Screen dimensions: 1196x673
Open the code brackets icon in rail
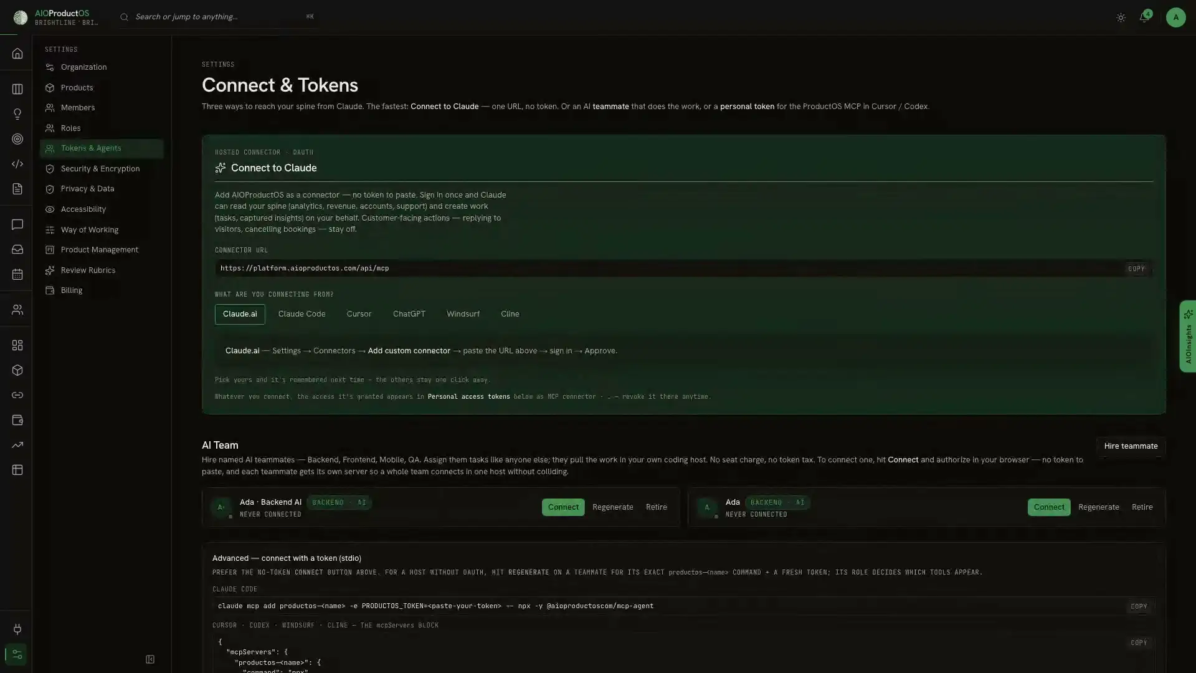point(17,164)
